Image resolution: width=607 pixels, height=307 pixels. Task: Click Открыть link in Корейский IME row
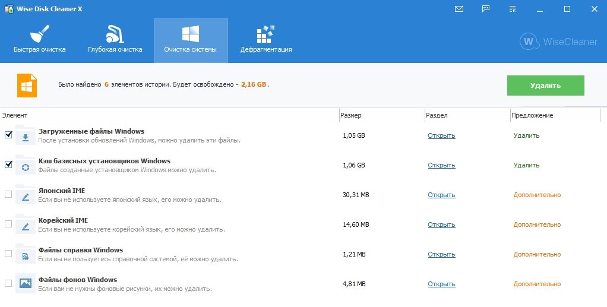click(x=441, y=224)
